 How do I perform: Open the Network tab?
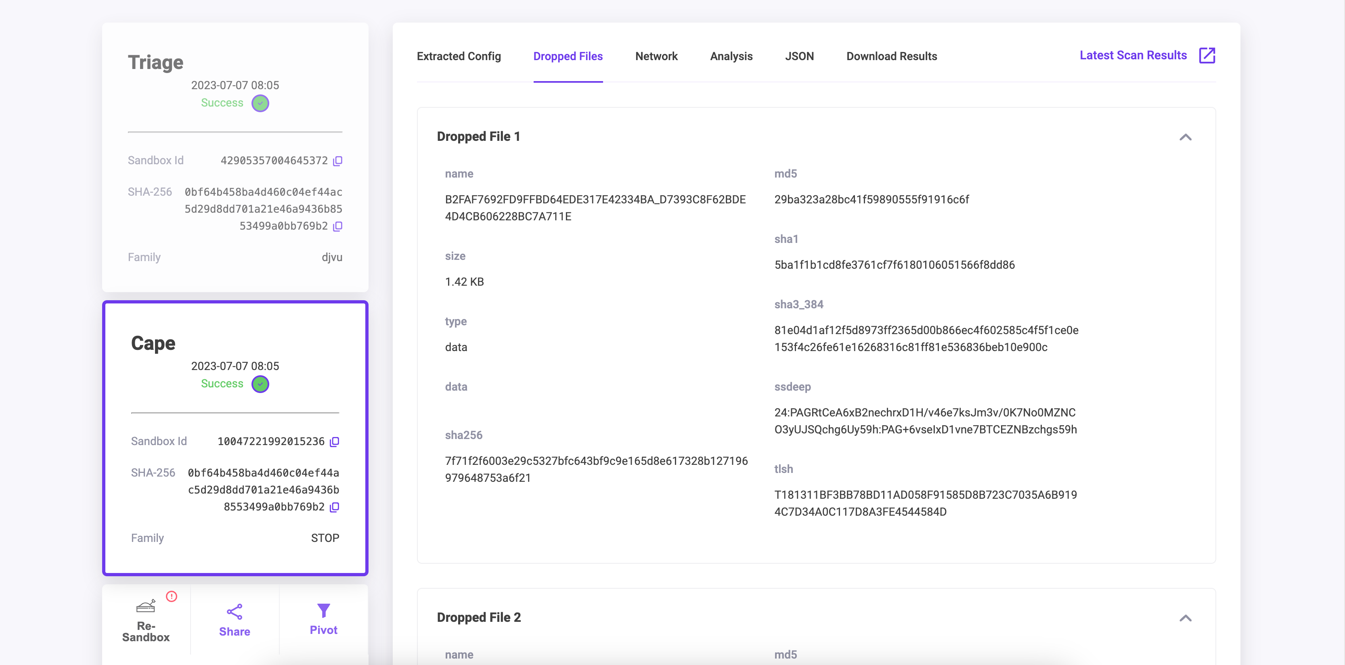click(656, 56)
